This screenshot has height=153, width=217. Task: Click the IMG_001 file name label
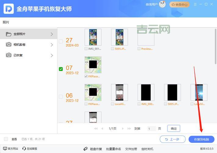coord(95,49)
